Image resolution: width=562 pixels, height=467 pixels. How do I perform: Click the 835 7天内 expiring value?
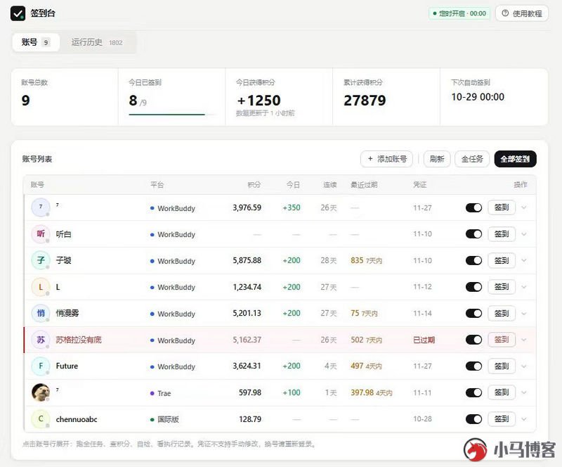pos(366,260)
